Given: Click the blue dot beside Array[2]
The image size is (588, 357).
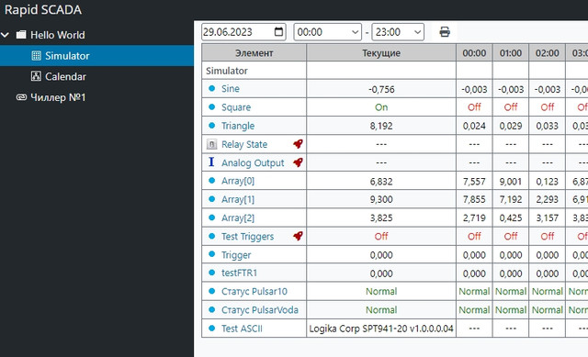Looking at the screenshot, I should coord(212,218).
